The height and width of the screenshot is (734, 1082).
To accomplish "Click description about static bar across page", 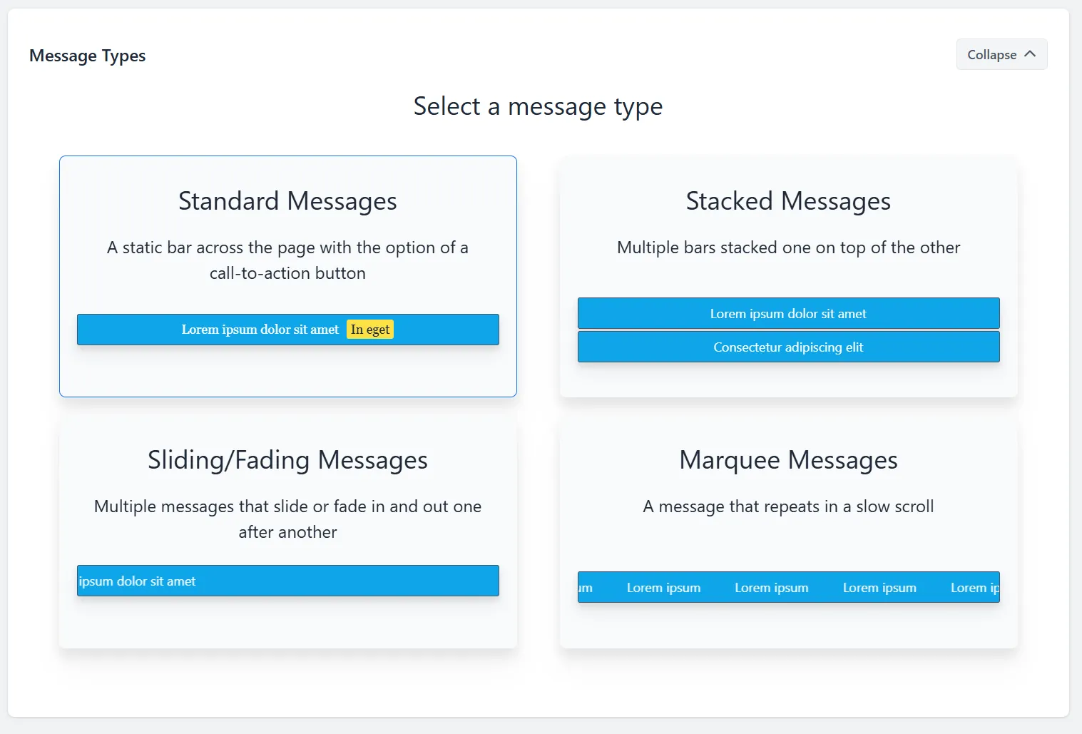I will click(x=288, y=260).
